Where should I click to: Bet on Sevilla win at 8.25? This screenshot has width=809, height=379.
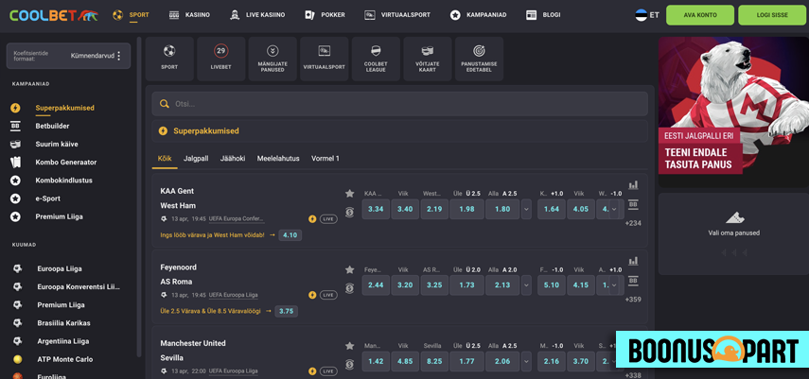pyautogui.click(x=434, y=361)
